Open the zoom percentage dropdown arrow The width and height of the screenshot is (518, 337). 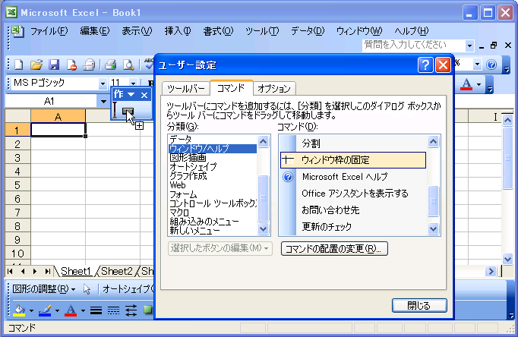click(x=477, y=65)
